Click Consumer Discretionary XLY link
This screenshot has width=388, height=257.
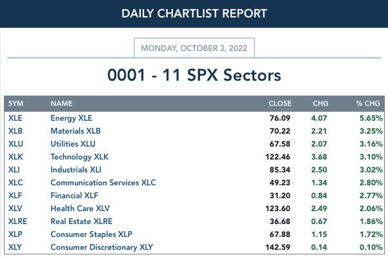102,247
